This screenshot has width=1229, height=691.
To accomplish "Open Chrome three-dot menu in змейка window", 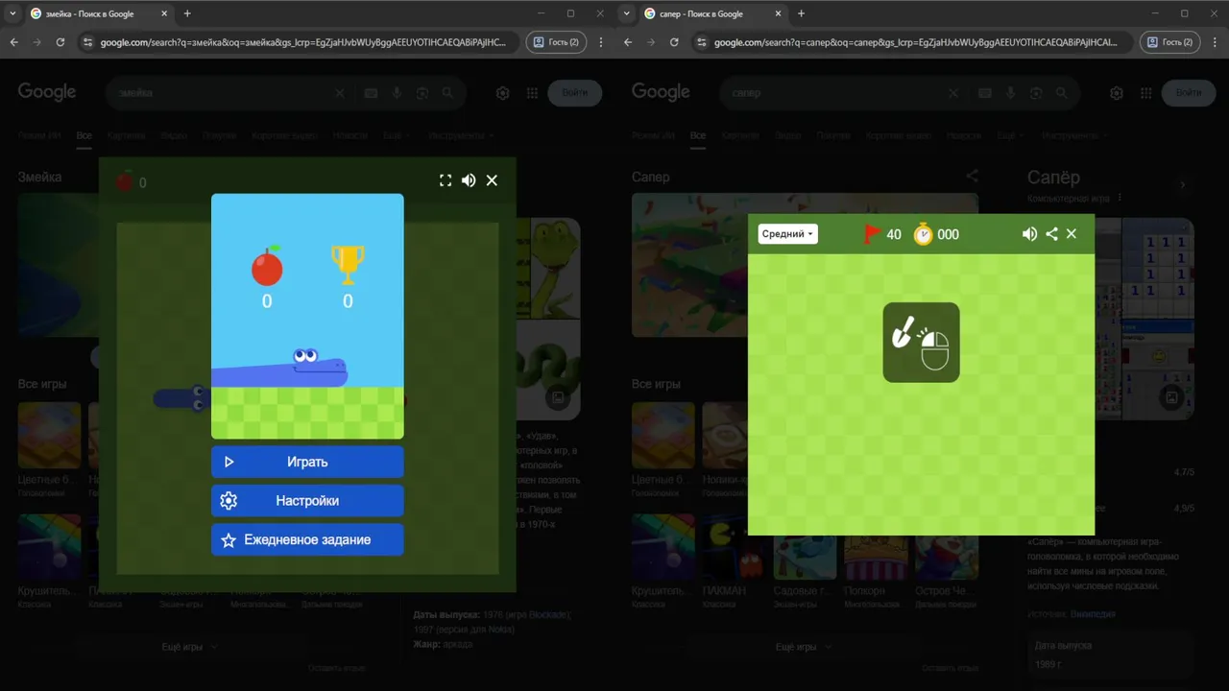I will (601, 42).
